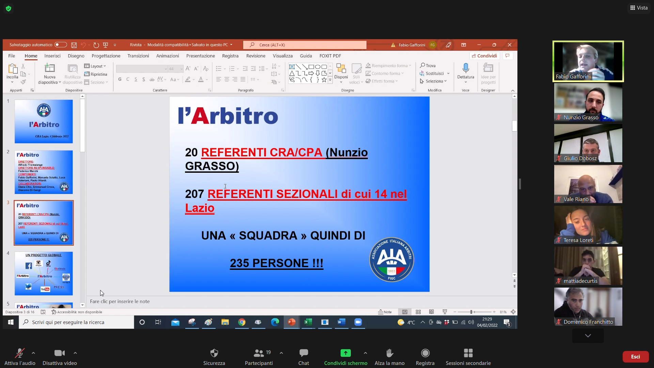Apply bold G formatting button
This screenshot has height=368, width=654.
click(120, 79)
